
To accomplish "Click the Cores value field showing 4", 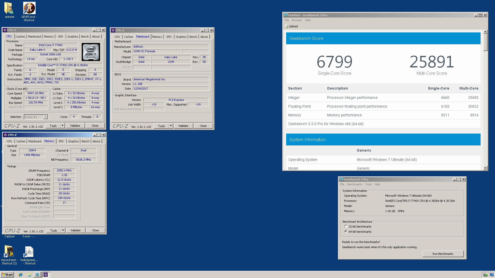I will tap(74, 117).
